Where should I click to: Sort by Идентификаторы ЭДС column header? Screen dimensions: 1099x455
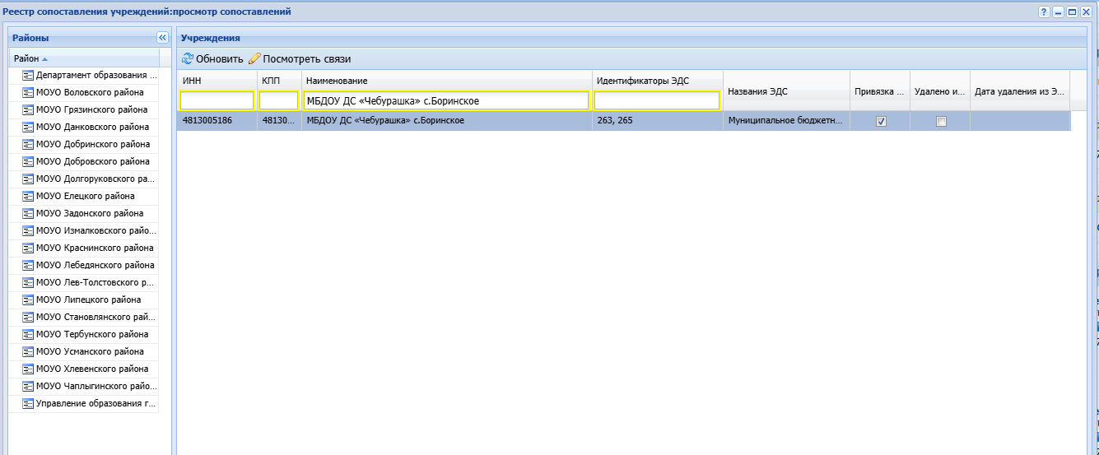click(658, 80)
